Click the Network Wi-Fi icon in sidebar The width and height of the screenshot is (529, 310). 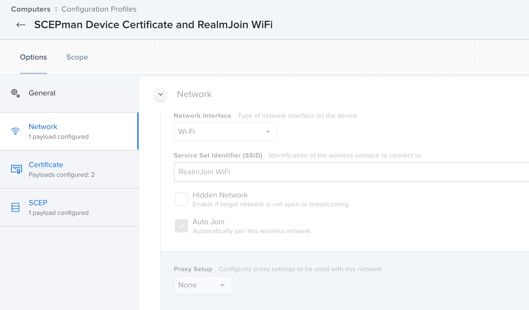point(15,131)
